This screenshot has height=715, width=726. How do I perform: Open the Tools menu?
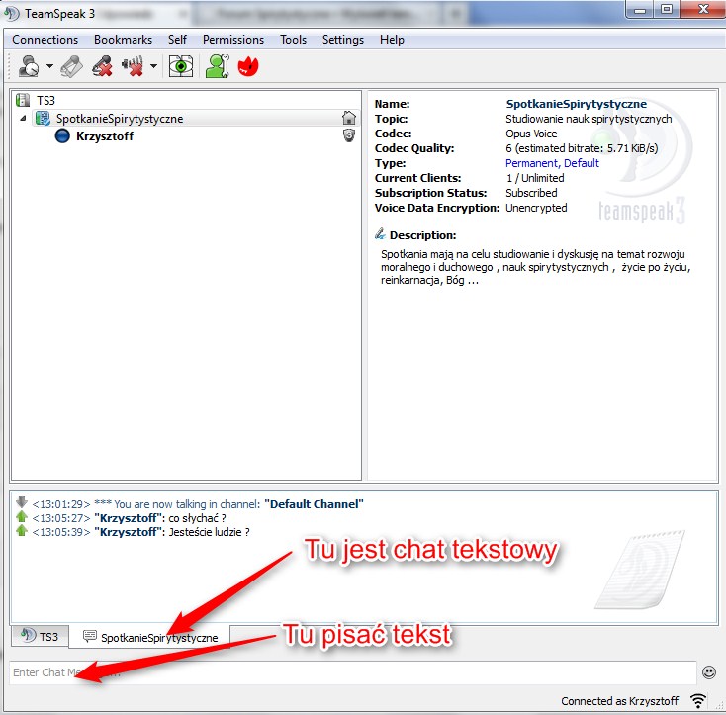[x=293, y=40]
